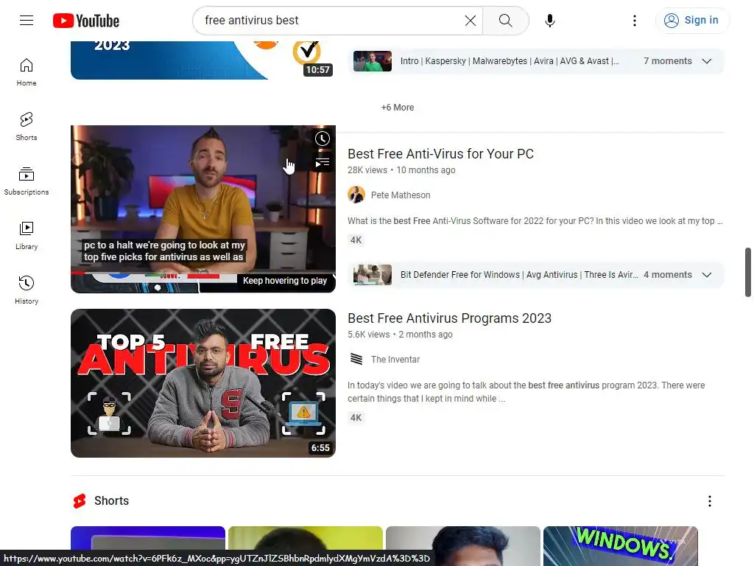Click the red video preview progress bar
Screen dimensions: 754x566
coord(203,273)
